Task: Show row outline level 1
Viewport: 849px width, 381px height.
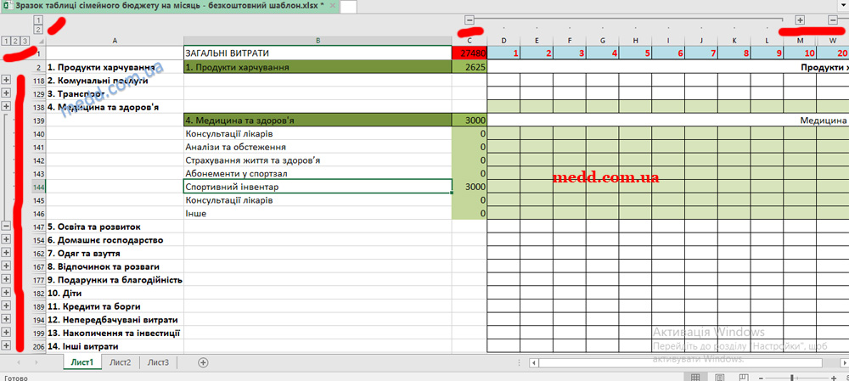Action: [6, 41]
